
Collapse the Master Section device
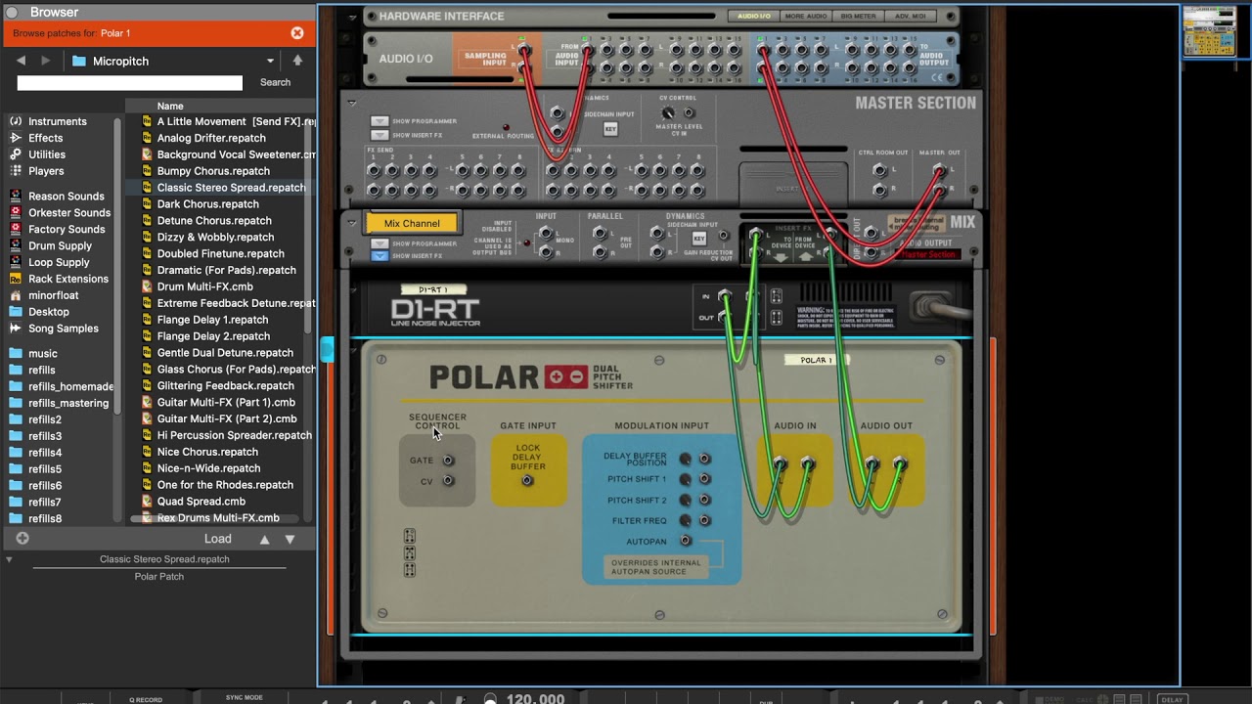point(351,102)
